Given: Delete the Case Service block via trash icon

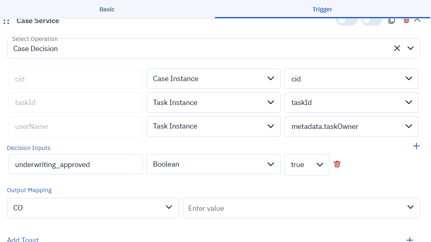Looking at the screenshot, I should point(406,20).
